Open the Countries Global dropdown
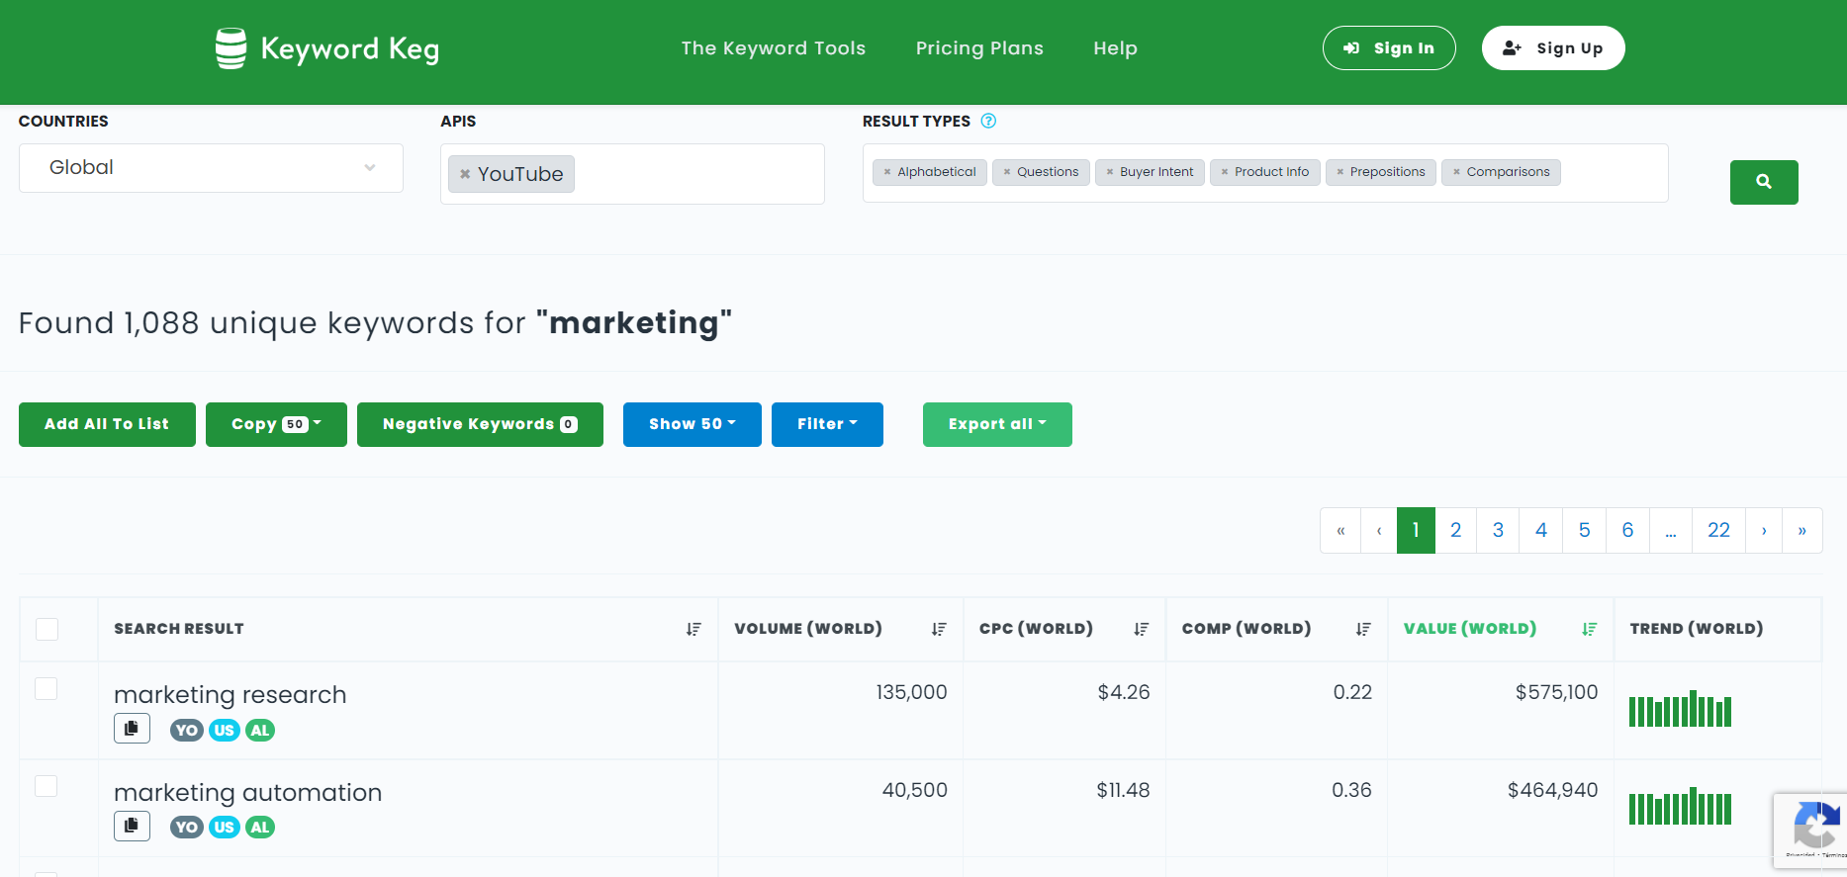This screenshot has width=1847, height=877. [x=211, y=168]
